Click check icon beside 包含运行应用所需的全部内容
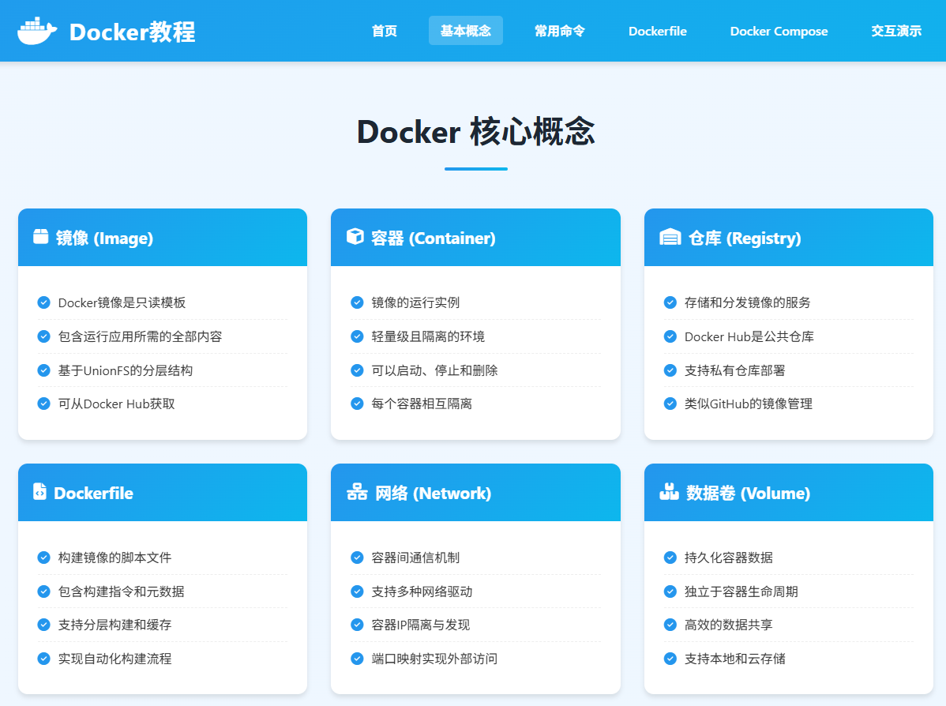This screenshot has height=706, width=946. (x=44, y=336)
